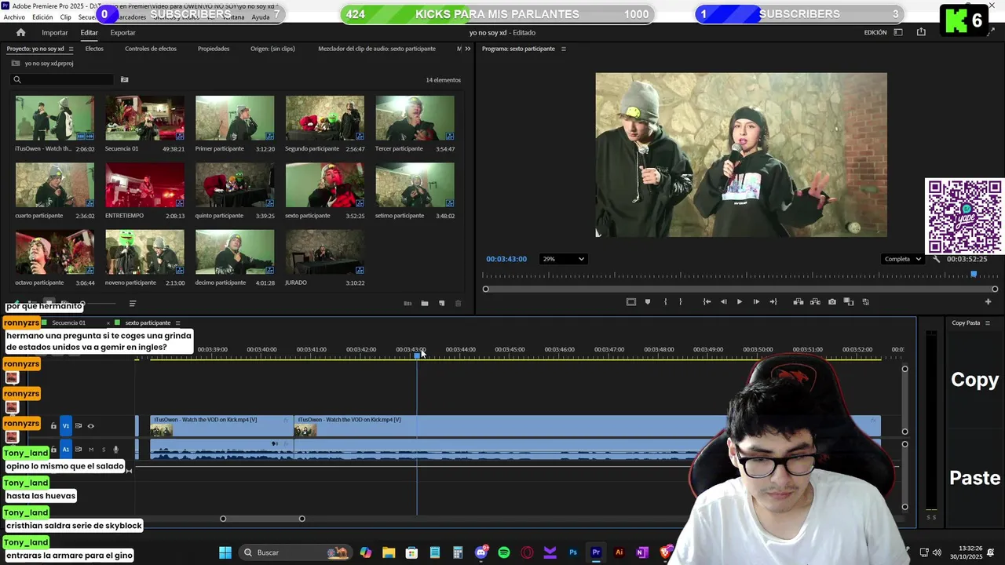Click the comparison view icon
1005x565 pixels.
click(849, 301)
